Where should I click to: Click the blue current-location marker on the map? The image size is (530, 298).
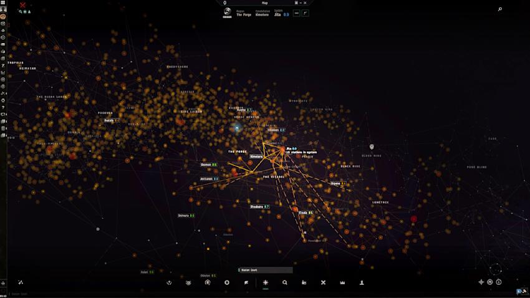click(237, 128)
